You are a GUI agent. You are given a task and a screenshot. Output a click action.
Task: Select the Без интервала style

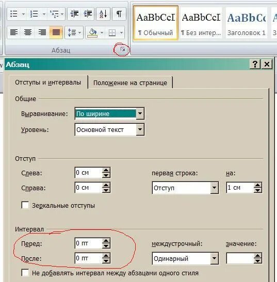pyautogui.click(x=201, y=23)
